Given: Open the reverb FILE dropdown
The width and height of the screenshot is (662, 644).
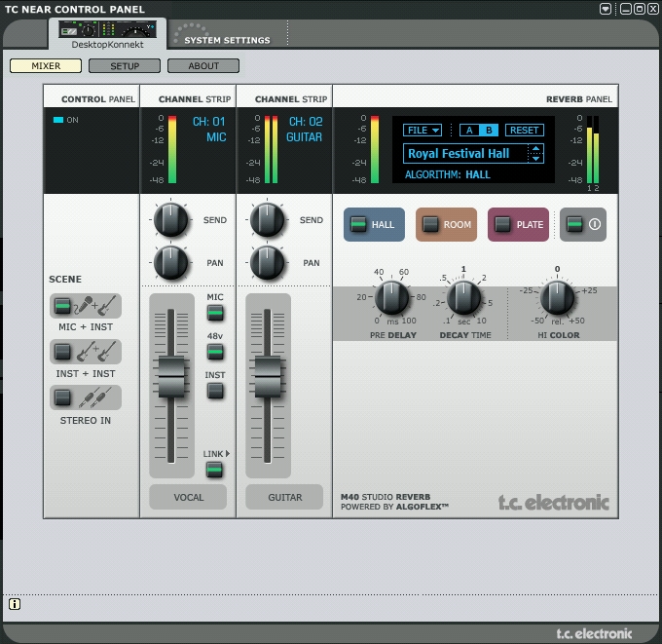Looking at the screenshot, I should [423, 131].
